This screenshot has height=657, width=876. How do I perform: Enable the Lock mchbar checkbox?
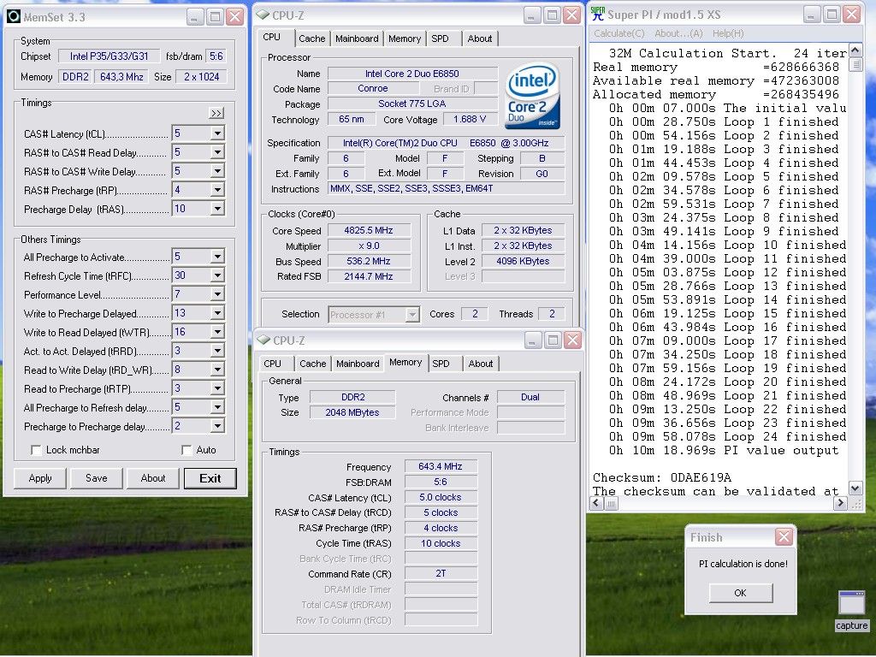tap(36, 450)
